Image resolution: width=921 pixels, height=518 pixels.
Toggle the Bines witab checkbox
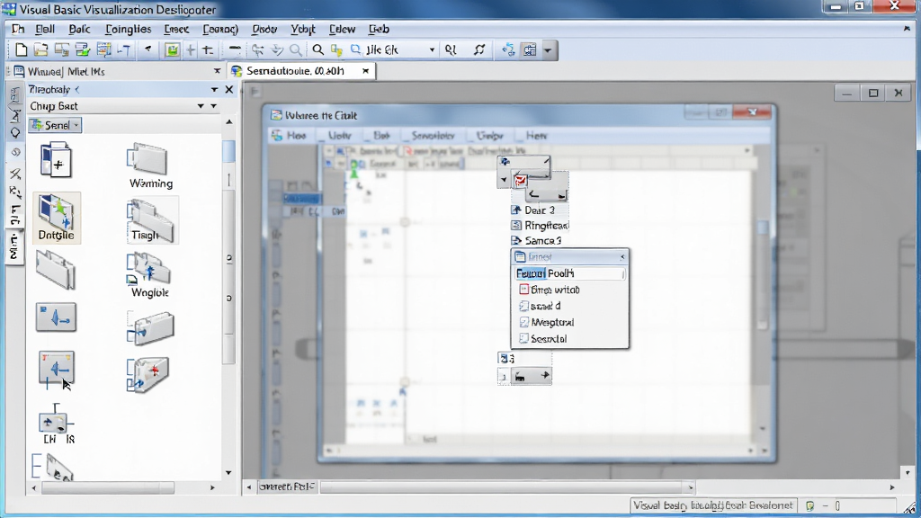[524, 290]
